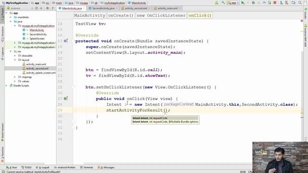Click the new OnClickListener breadcrumb
308x173 pixels.
click(161, 15)
